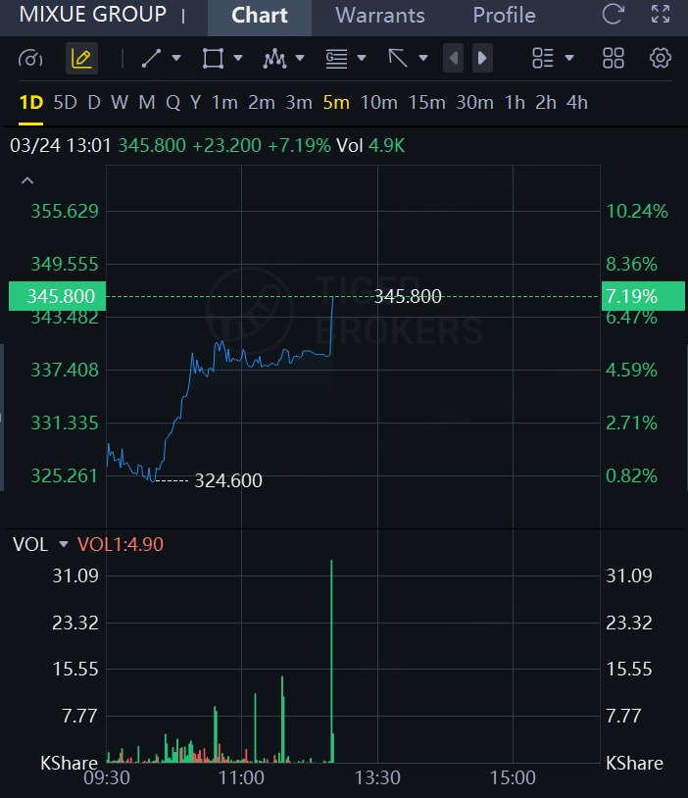Select the text annotation lines tool
Image resolution: width=688 pixels, height=798 pixels.
pos(336,59)
